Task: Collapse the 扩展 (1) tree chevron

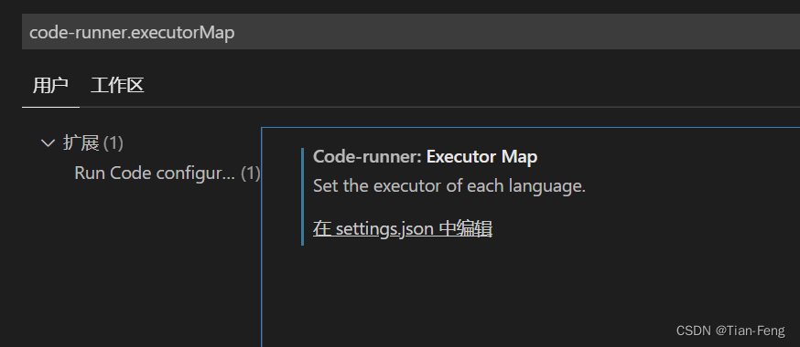Action: [x=48, y=143]
